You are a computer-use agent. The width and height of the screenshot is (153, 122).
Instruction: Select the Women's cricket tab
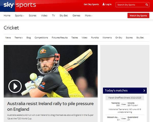(107, 38)
